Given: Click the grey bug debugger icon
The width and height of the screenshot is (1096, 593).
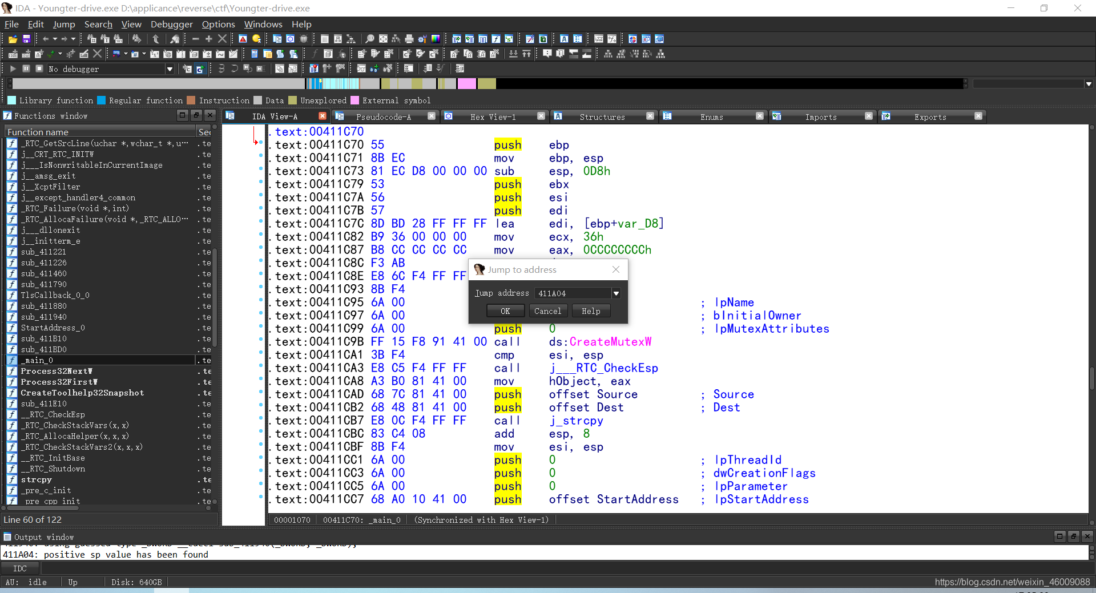Looking at the screenshot, I should click(x=304, y=39).
